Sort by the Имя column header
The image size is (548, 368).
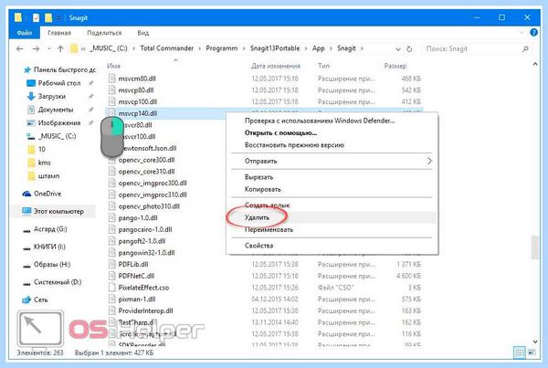(x=114, y=66)
